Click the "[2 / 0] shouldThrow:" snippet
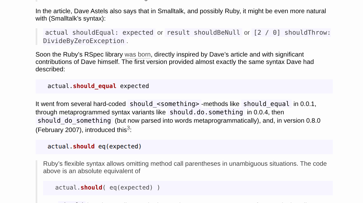Screen dimensions: 363x203 coord(291,33)
